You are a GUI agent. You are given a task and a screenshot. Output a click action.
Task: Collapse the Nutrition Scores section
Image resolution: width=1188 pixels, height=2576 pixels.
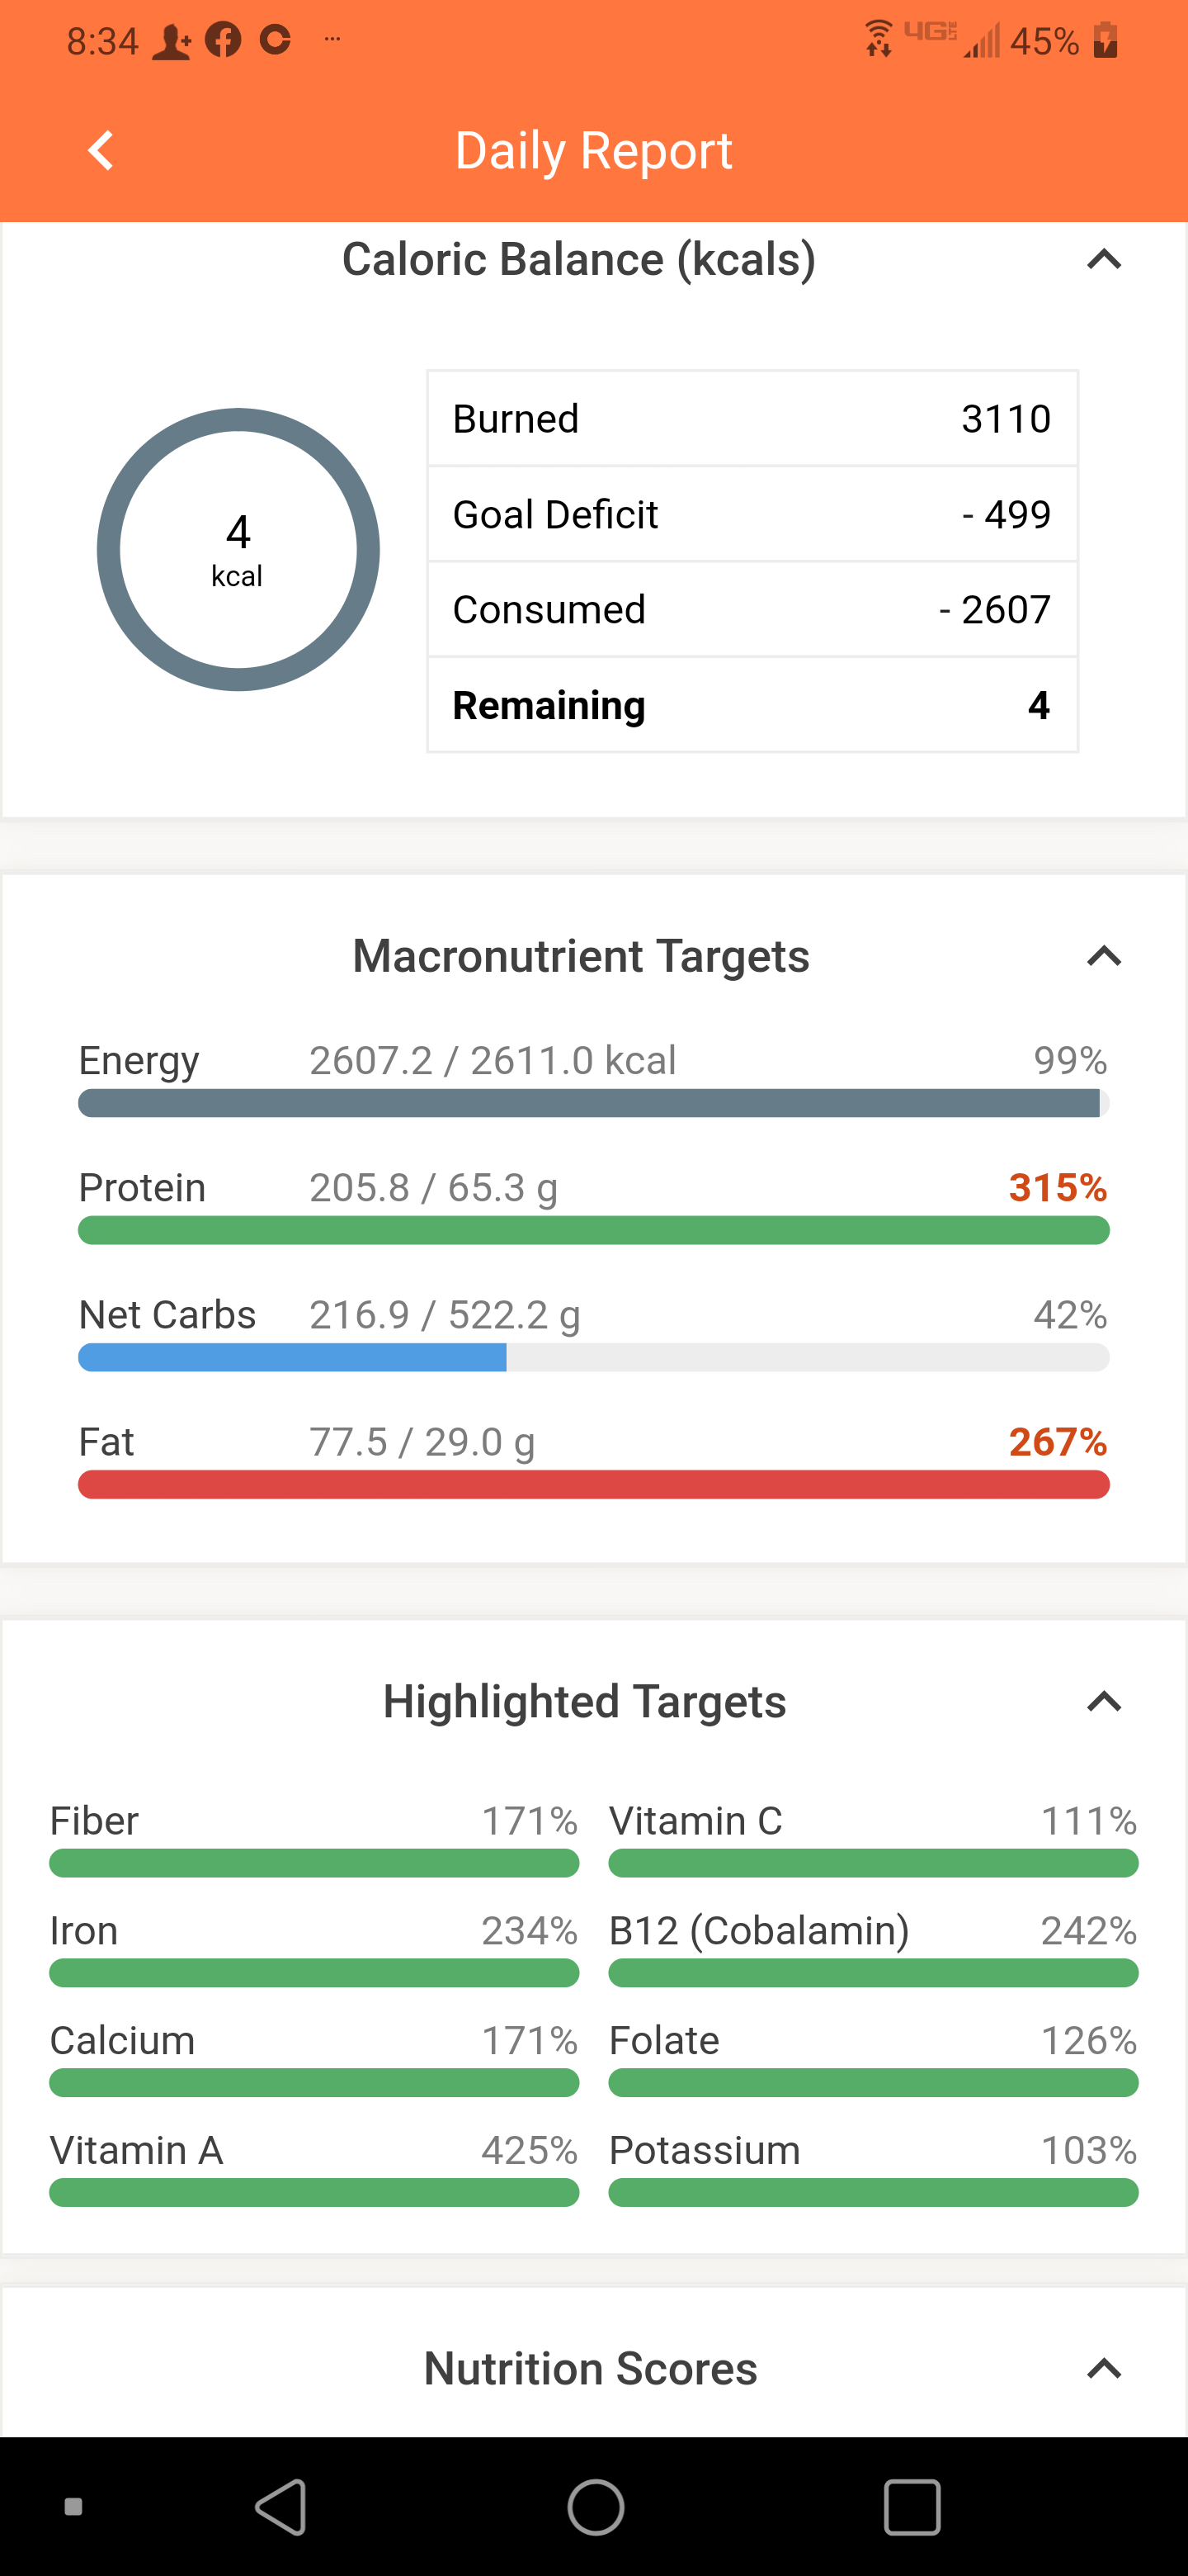click(1103, 2368)
